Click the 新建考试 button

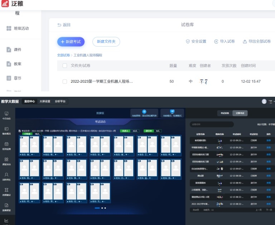70,42
